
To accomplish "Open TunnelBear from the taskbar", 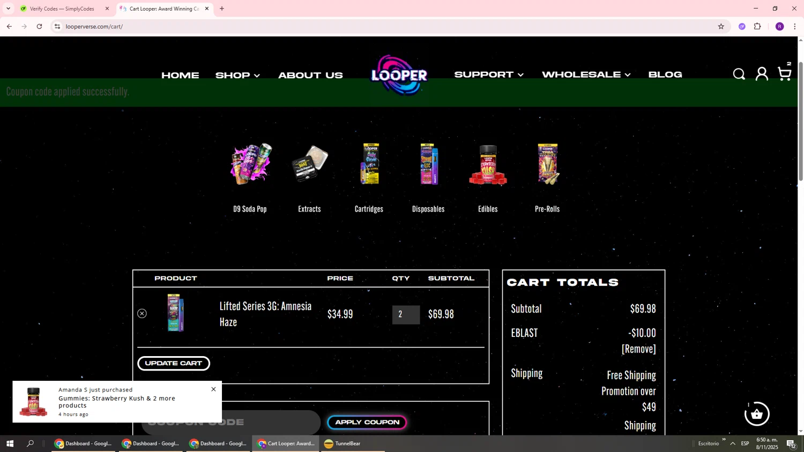I will point(352,443).
